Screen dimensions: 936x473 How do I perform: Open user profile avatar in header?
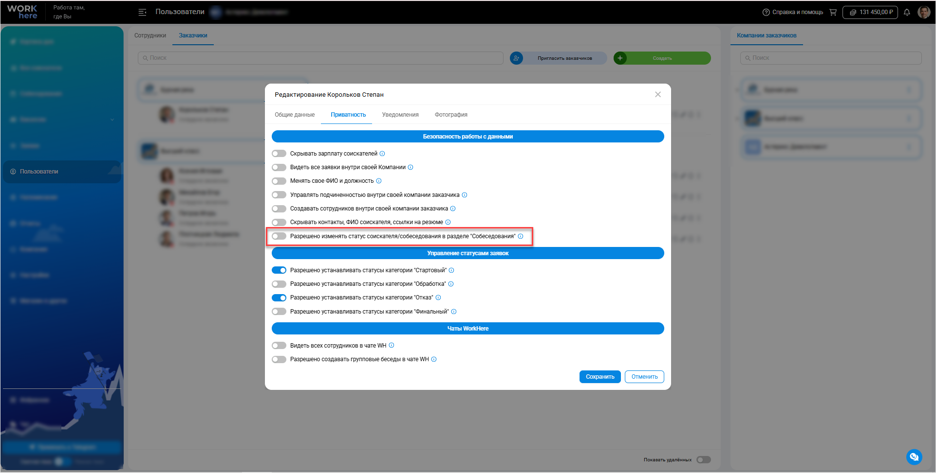tap(924, 12)
